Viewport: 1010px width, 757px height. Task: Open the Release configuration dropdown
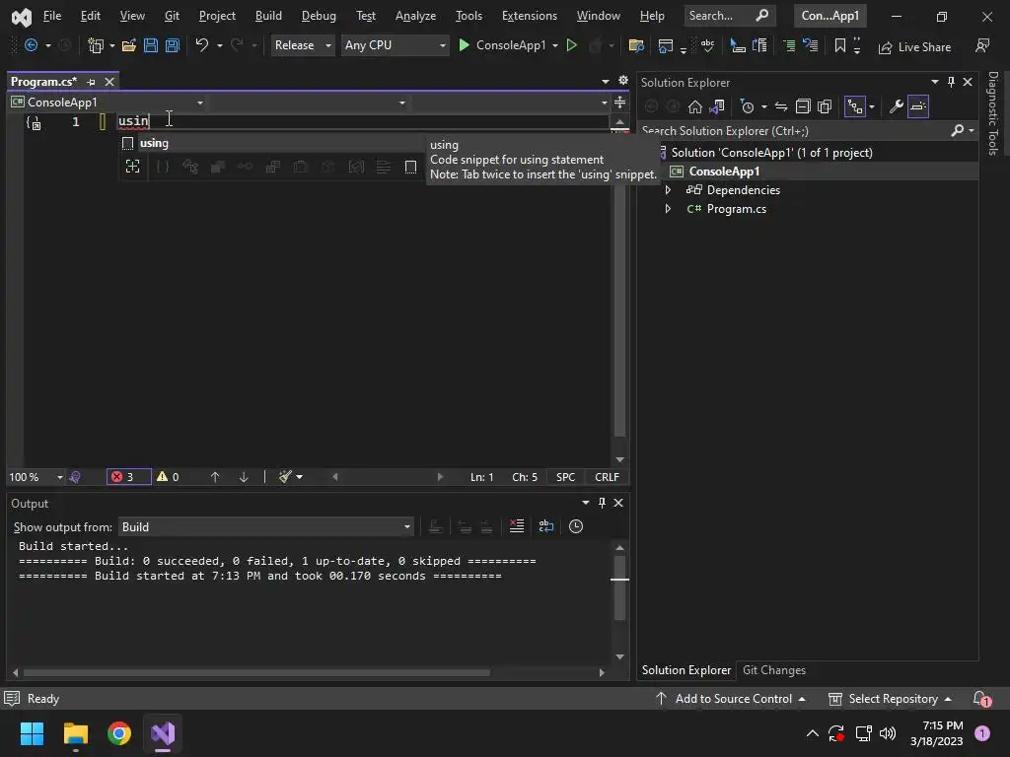click(302, 45)
